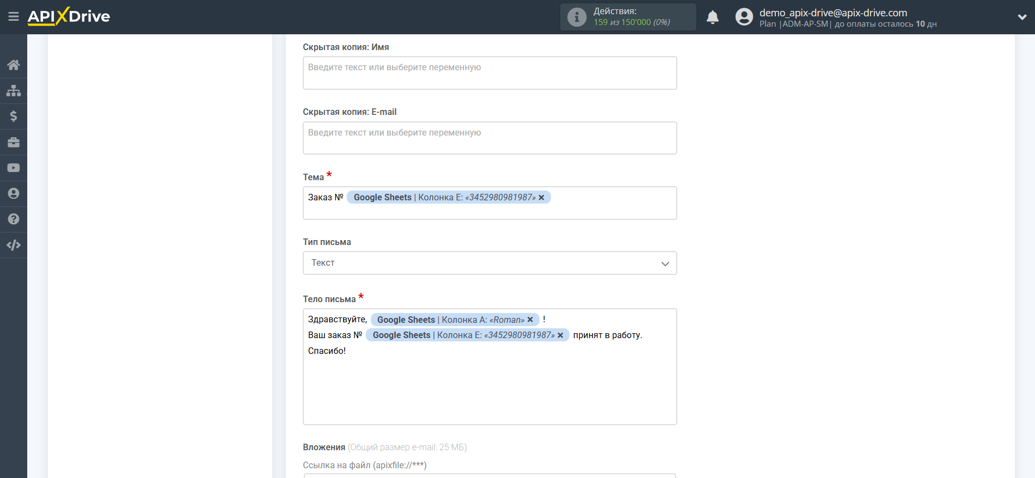Select the Колонка E tag in Тело письма
The height and width of the screenshot is (478, 1035).
[x=467, y=335]
